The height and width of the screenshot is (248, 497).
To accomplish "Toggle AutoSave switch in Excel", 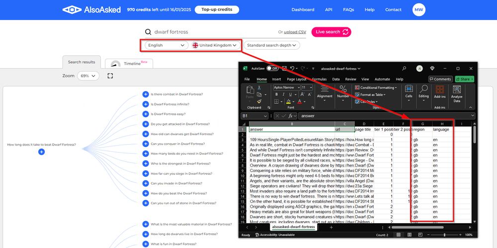I will point(272,68).
